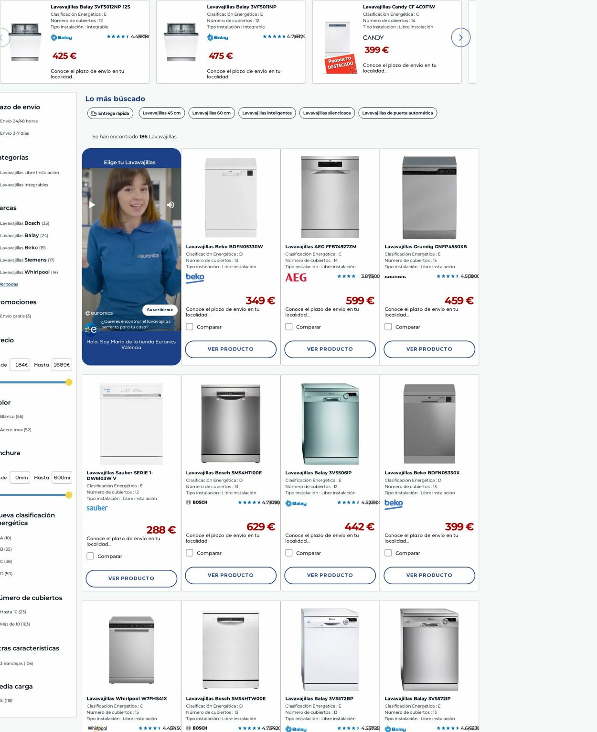
Task: Click the Bosch SMS4HTW00E product image
Action: pos(231,649)
